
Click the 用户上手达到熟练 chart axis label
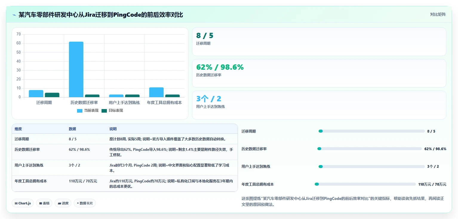pyautogui.click(x=124, y=102)
